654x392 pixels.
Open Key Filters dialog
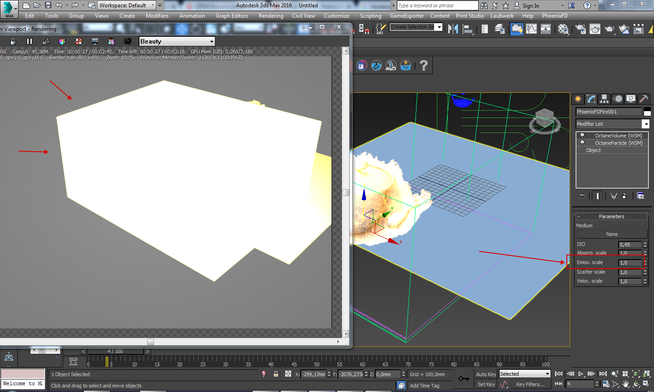coord(530,384)
